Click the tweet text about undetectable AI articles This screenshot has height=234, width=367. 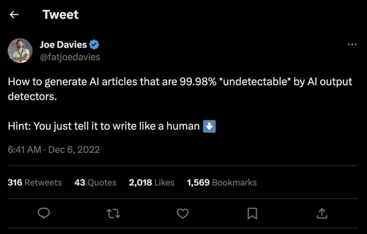click(180, 82)
